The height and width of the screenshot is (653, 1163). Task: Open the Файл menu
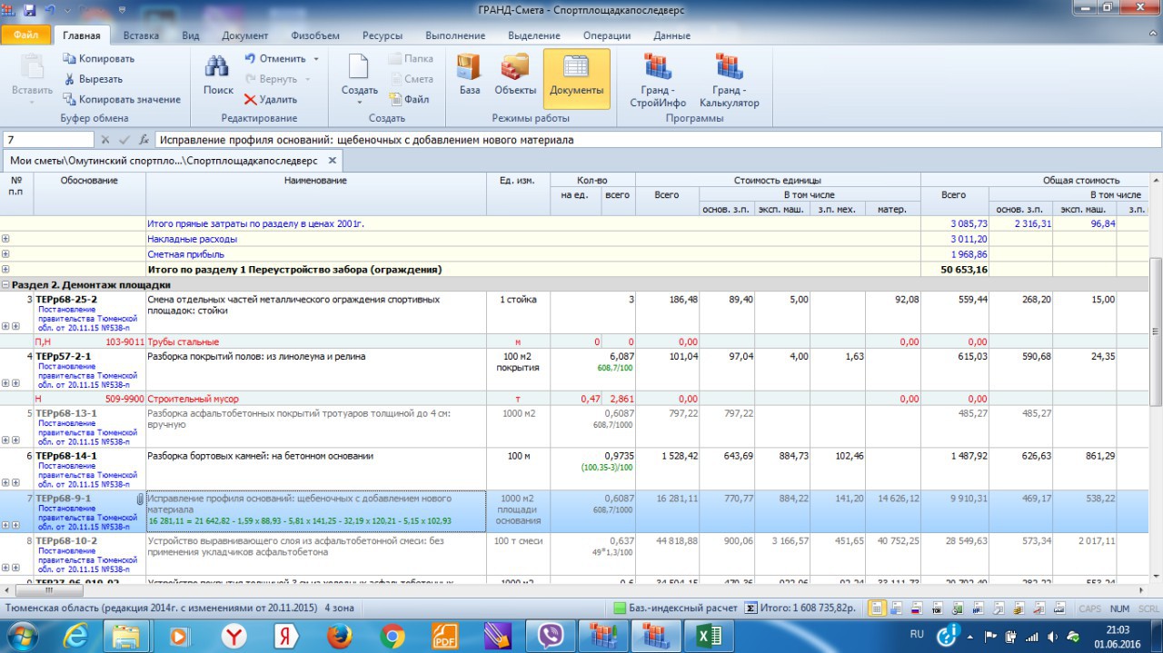(x=25, y=35)
